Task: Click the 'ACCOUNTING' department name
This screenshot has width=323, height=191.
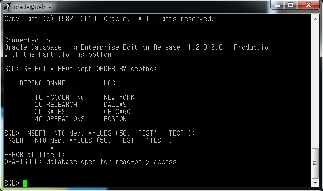Action: coord(66,97)
